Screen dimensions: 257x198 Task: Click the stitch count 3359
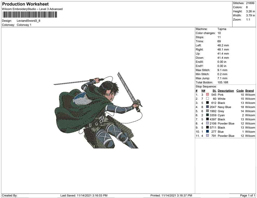click(x=213, y=115)
